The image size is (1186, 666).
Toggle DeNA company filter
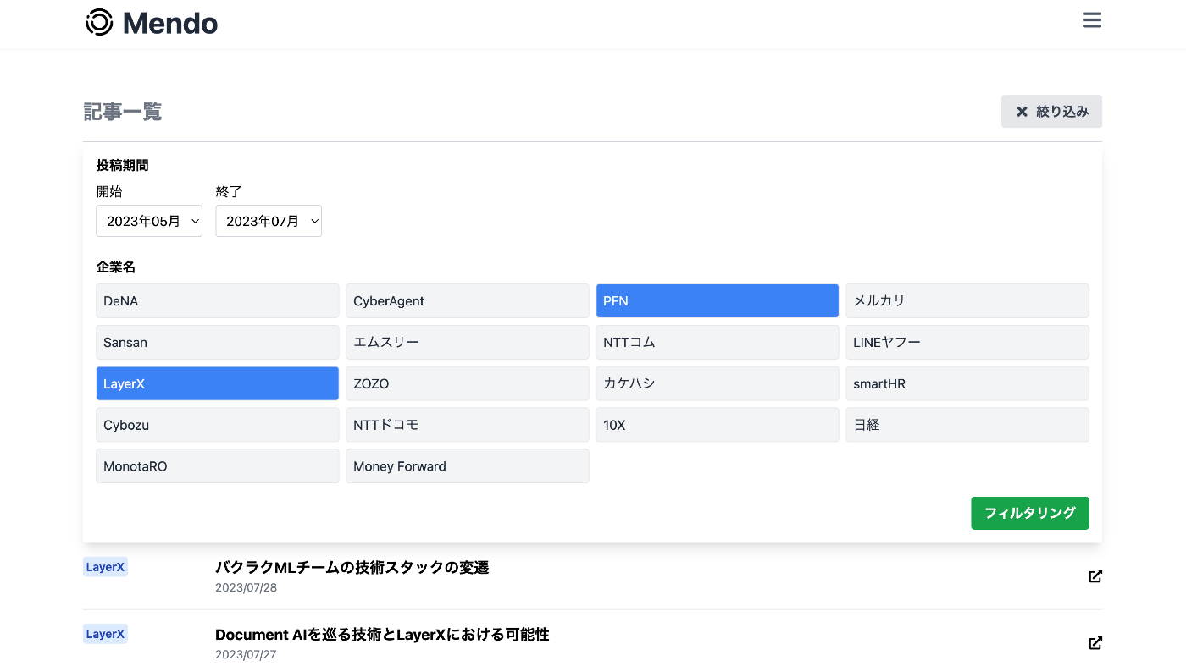[x=218, y=301]
